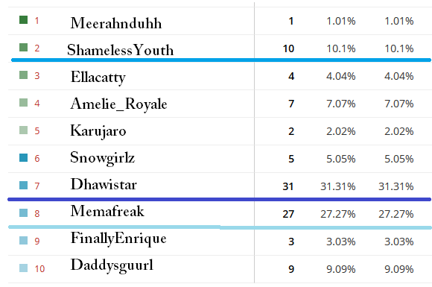Click the swatch next to FinallyEnrique
Screen dimensions: 432x287
(23, 240)
